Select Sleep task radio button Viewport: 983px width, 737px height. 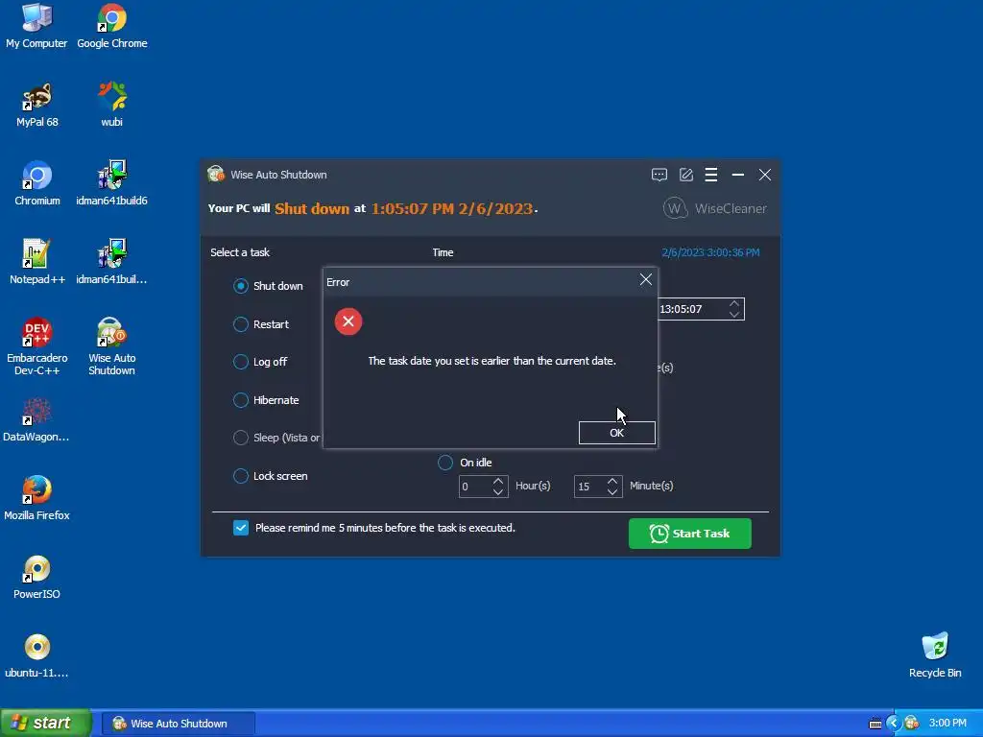[x=241, y=438]
